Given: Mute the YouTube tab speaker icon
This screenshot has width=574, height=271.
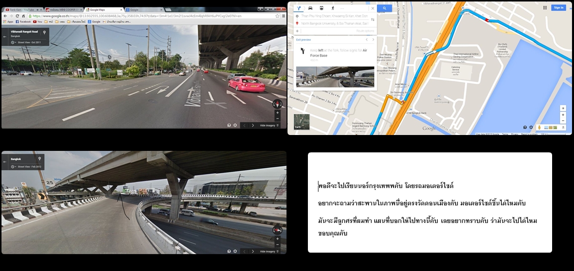Looking at the screenshot, I should coord(37,9).
